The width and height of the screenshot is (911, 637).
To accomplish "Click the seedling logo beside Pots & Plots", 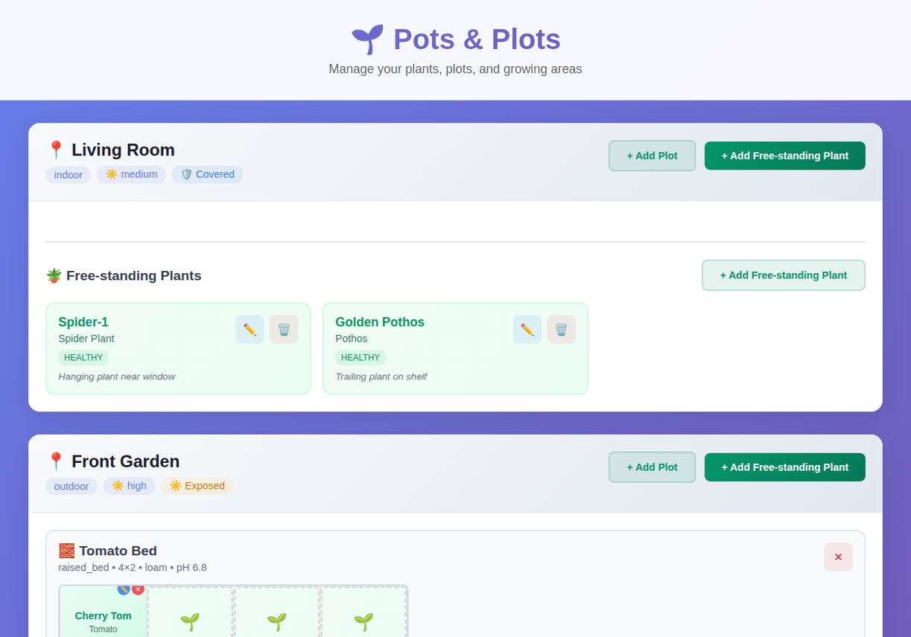I will coord(367,39).
